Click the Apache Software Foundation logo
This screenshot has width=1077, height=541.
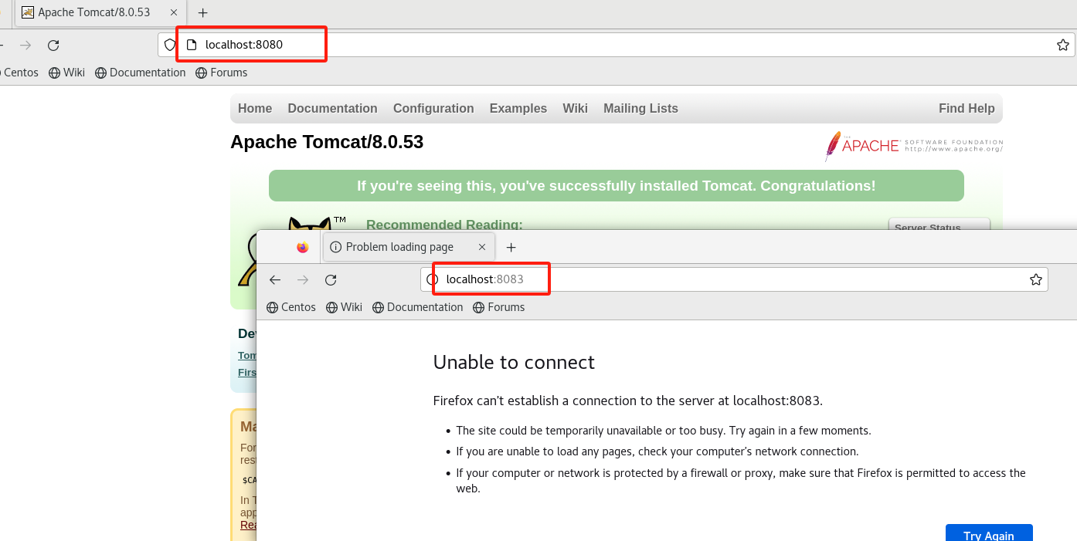click(x=913, y=145)
